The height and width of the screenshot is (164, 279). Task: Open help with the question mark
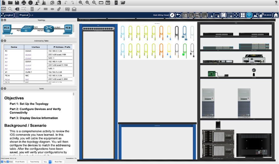[x=276, y=3]
